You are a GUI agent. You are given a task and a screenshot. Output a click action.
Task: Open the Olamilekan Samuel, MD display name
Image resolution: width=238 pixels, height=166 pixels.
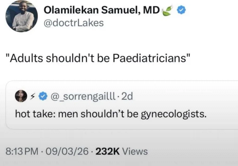pyautogui.click(x=102, y=11)
